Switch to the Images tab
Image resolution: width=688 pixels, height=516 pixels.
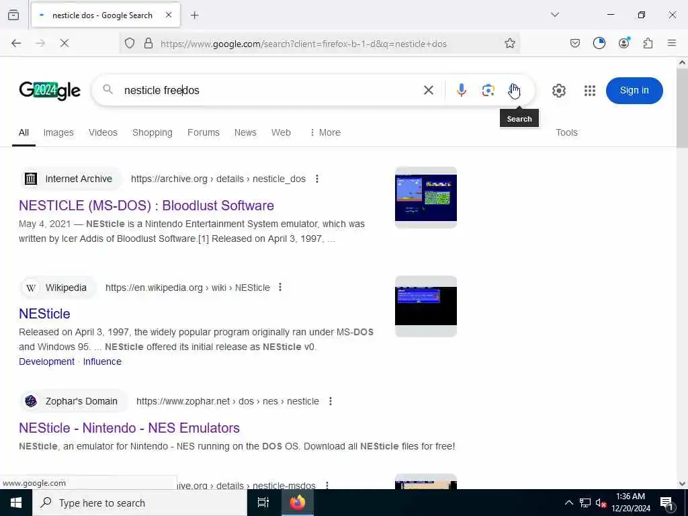(x=58, y=132)
